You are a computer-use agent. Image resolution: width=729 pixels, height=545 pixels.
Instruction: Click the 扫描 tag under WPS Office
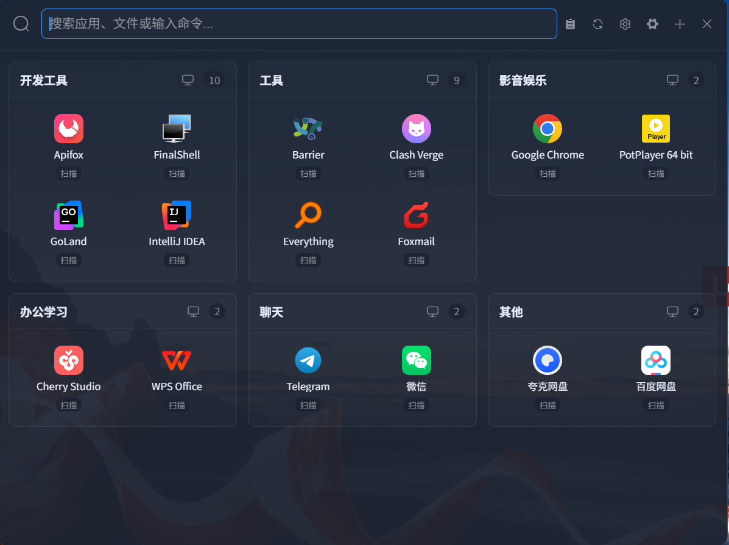[x=177, y=405]
